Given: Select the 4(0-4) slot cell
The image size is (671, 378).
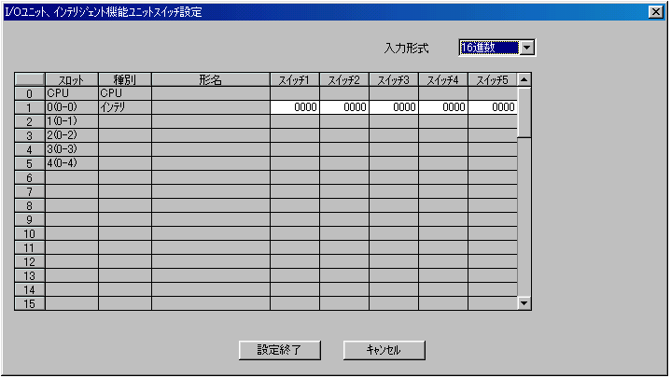Looking at the screenshot, I should 72,163.
